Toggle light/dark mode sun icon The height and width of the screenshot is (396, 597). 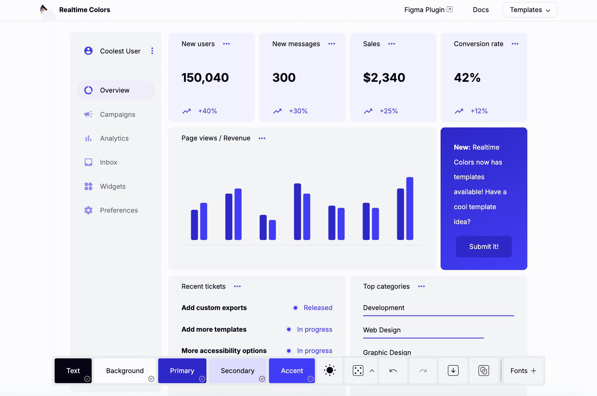click(330, 371)
